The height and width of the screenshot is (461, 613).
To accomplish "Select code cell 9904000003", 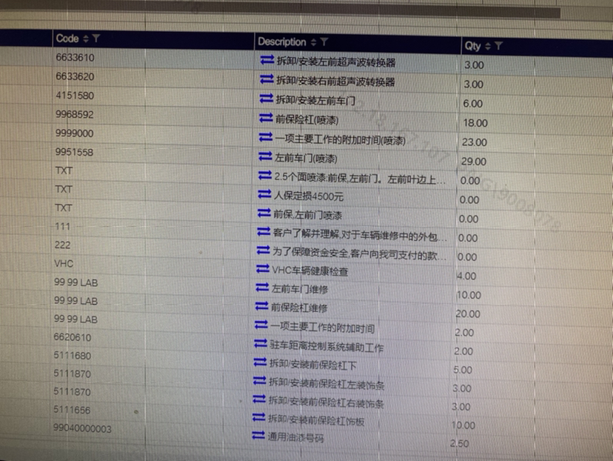I will click(82, 428).
